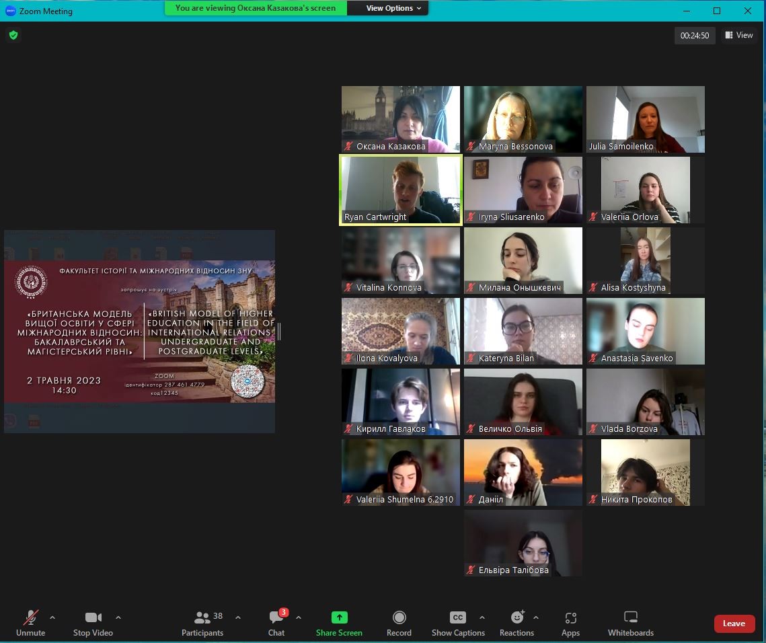The image size is (766, 643).
Task: Click the green encryption shield icon
Action: (x=13, y=35)
